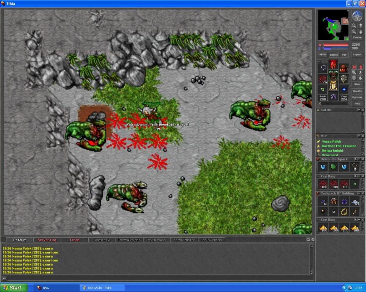Viewport: 366px width, 292px height.
Task: Click the wand item in Backpack Of Holding
Action: pos(355,211)
